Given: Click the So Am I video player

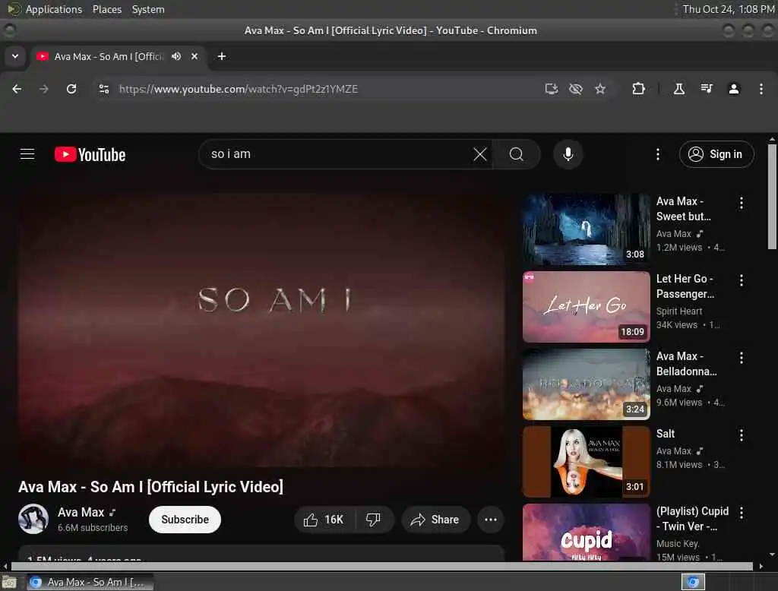Looking at the screenshot, I should click(261, 330).
